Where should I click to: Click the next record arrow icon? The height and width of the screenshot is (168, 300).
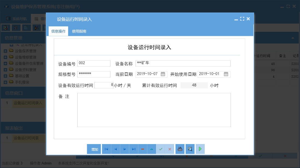click(x=124, y=149)
